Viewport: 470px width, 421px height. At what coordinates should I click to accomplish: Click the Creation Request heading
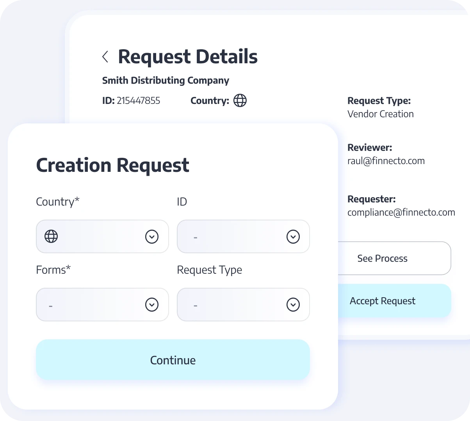pos(112,165)
